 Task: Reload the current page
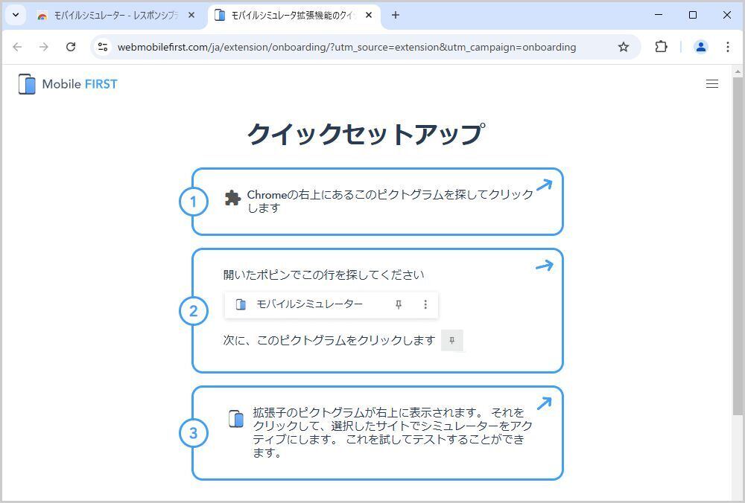71,47
